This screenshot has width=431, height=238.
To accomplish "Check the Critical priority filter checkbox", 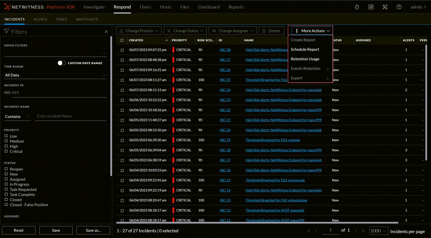I will coord(6,151).
